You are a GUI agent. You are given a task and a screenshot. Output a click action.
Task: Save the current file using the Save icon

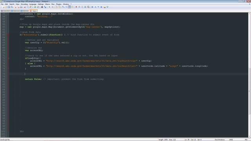click(x=9, y=7)
